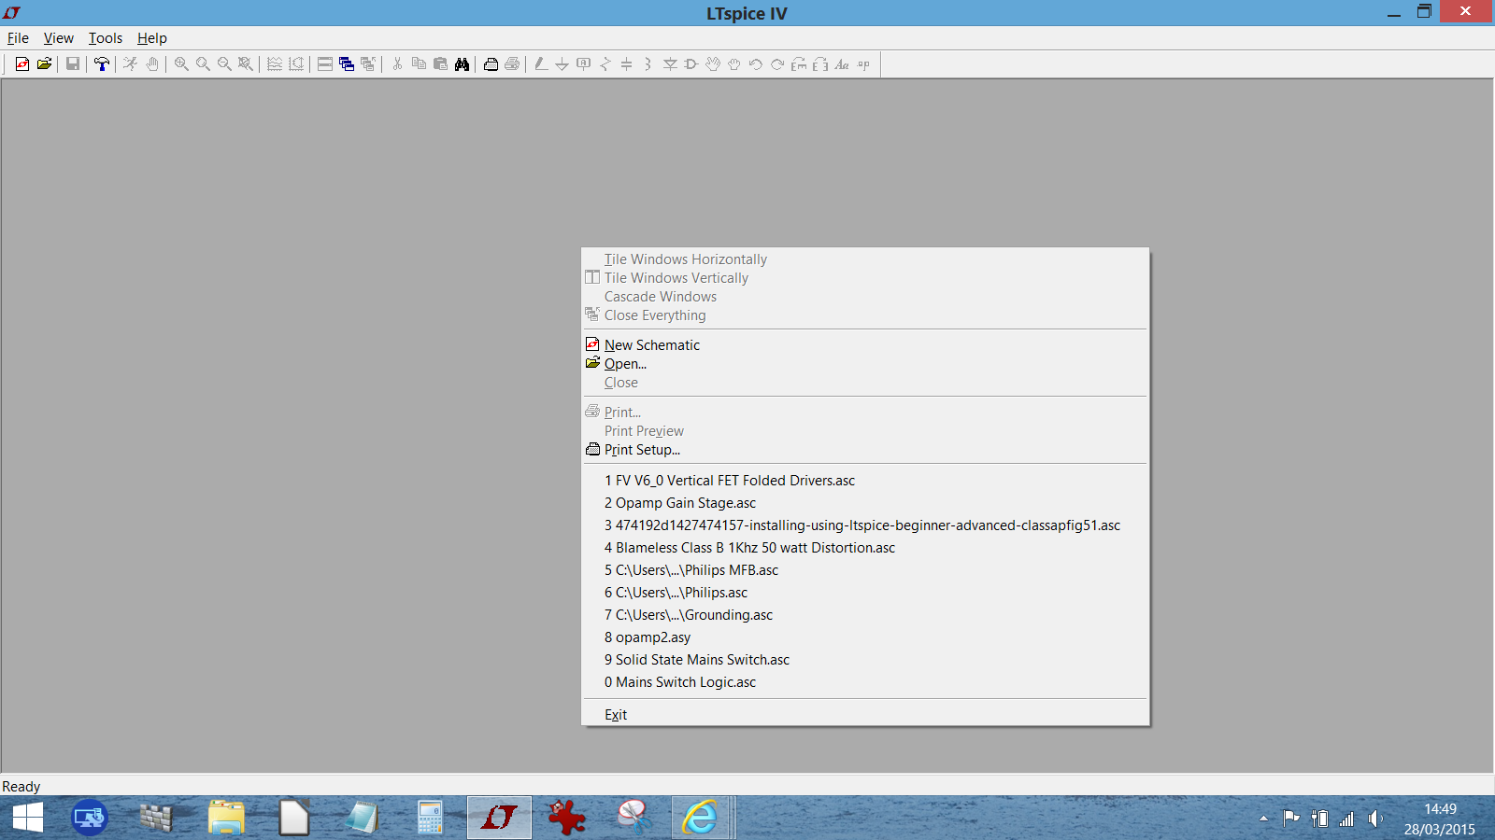This screenshot has height=840, width=1495.
Task: Open recent file Grounding.asc
Action: [865, 615]
